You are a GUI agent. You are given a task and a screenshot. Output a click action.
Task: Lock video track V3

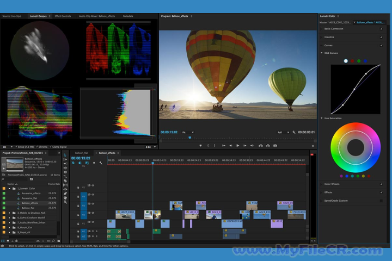[x=78, y=206]
